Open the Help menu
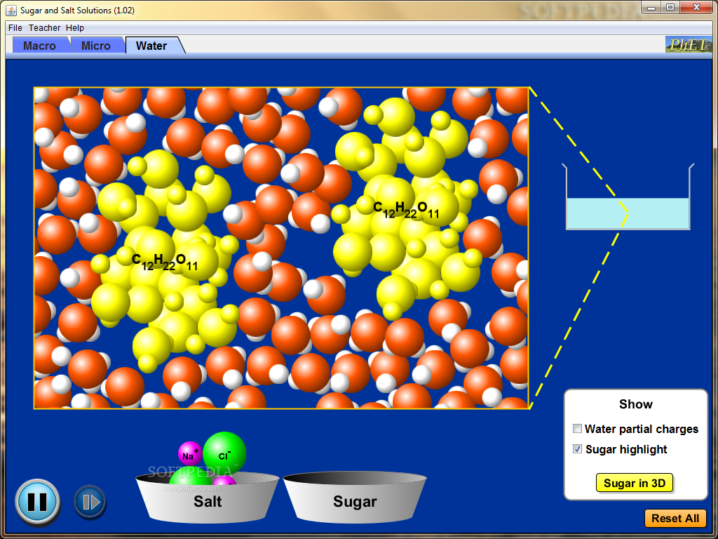Viewport: 718px width, 539px height. click(x=74, y=28)
